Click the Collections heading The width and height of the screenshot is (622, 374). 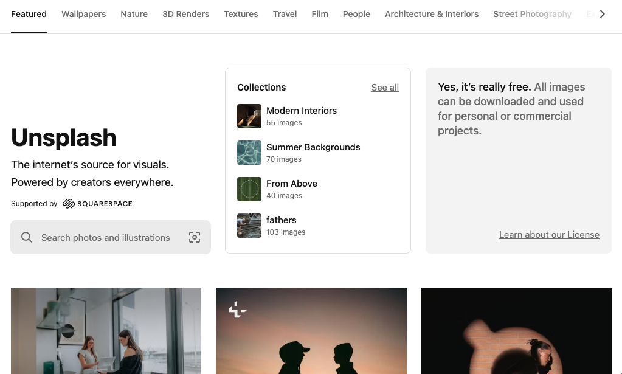[x=261, y=87]
